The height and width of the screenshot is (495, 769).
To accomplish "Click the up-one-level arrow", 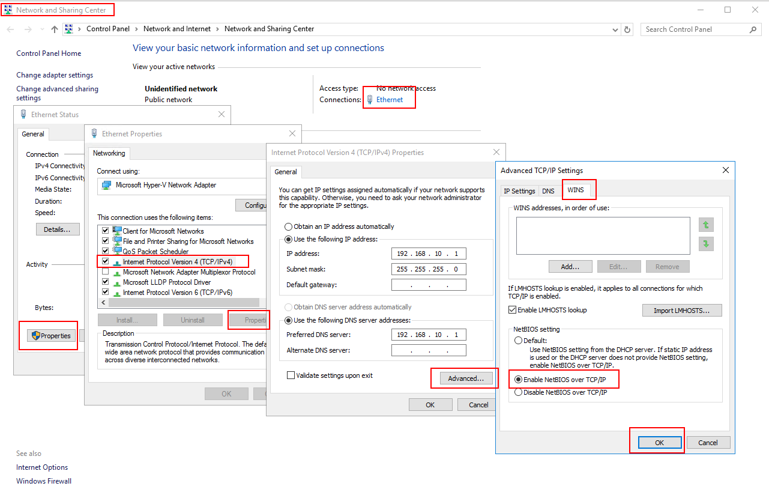I will 55,29.
